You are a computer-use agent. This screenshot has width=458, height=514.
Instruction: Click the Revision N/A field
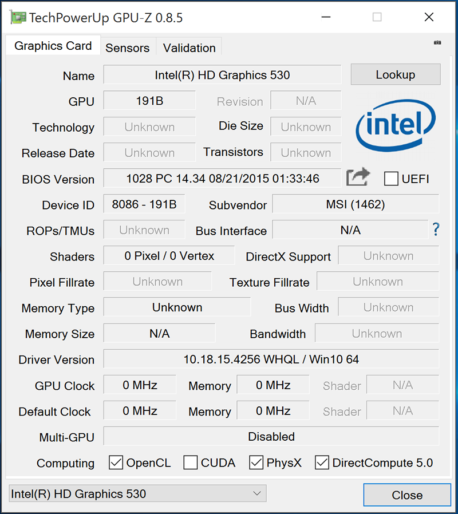[306, 101]
